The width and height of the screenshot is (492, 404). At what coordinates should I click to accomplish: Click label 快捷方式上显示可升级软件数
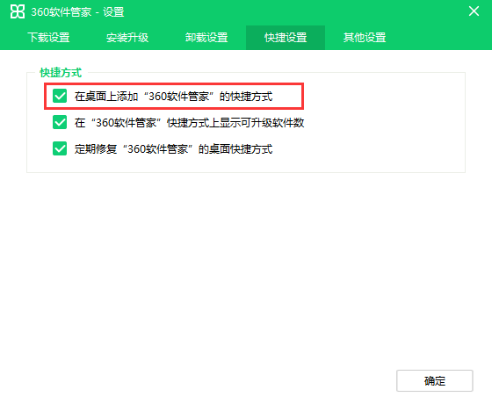[189, 123]
